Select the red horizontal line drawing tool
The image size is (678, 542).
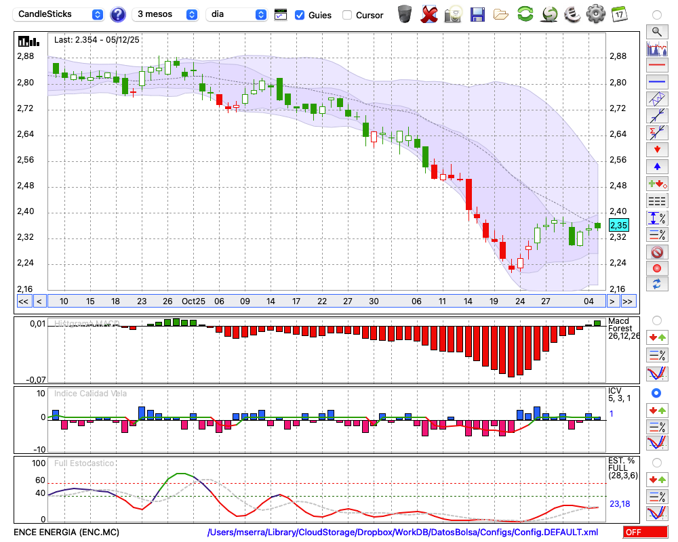tap(656, 66)
